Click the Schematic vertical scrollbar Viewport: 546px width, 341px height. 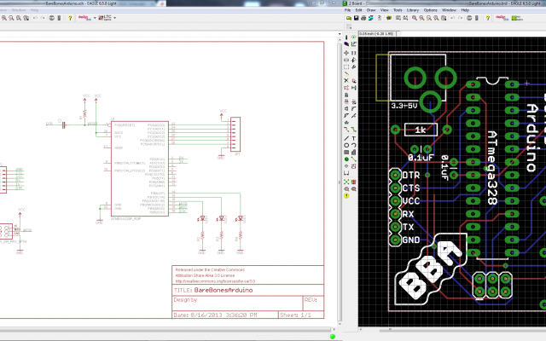point(340,181)
